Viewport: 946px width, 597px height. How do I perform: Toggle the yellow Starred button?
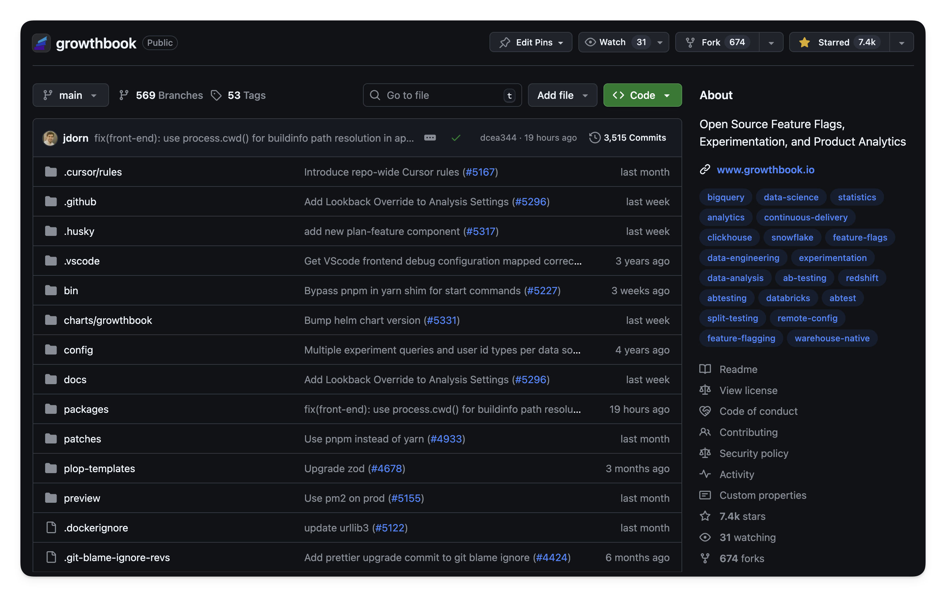click(x=839, y=43)
